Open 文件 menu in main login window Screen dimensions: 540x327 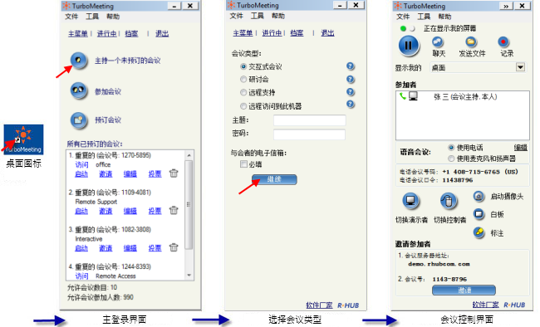71,17
